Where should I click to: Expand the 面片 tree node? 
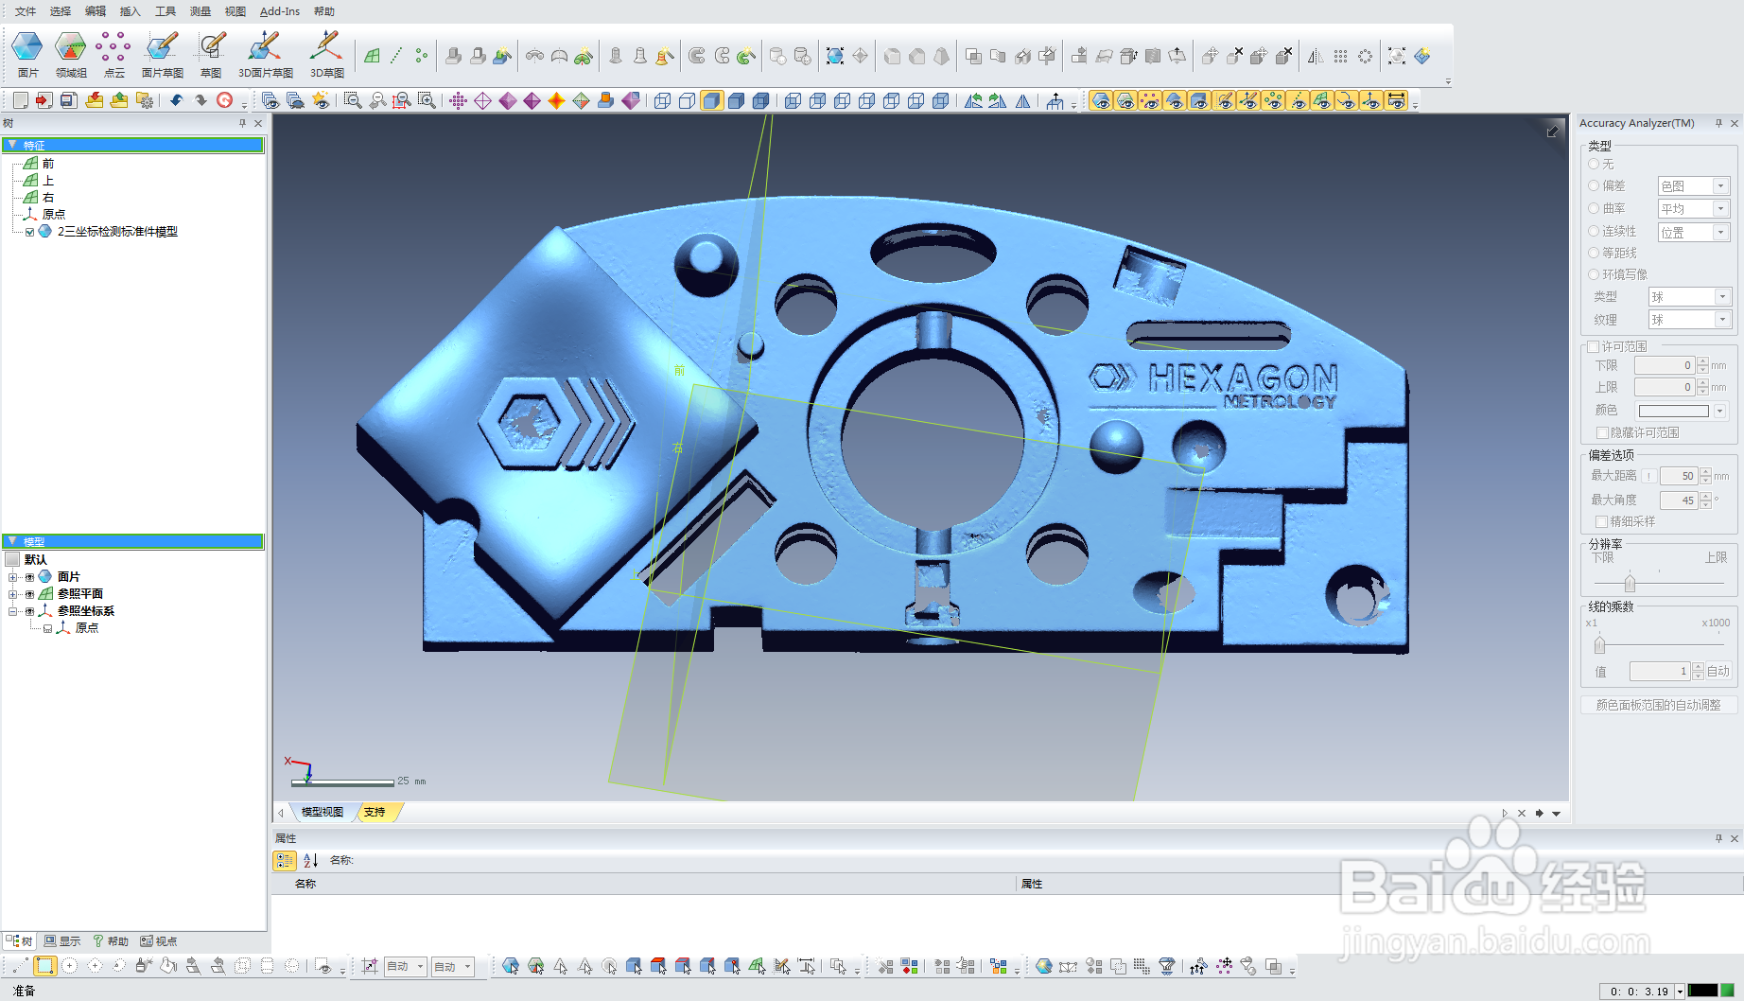pos(12,577)
